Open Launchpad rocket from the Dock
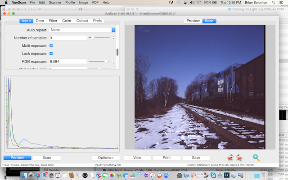This screenshot has width=288, height=180. [x=31, y=175]
